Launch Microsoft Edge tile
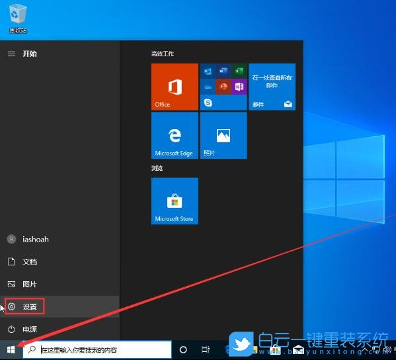Viewport: 396px width, 360px height. coord(175,136)
